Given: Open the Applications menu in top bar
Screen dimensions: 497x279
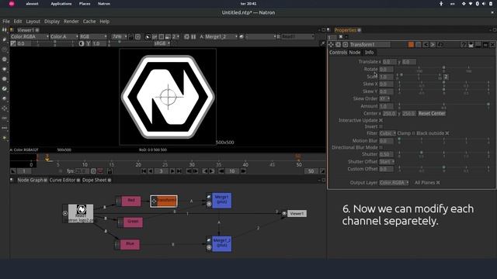Looking at the screenshot, I should tap(61, 4).
